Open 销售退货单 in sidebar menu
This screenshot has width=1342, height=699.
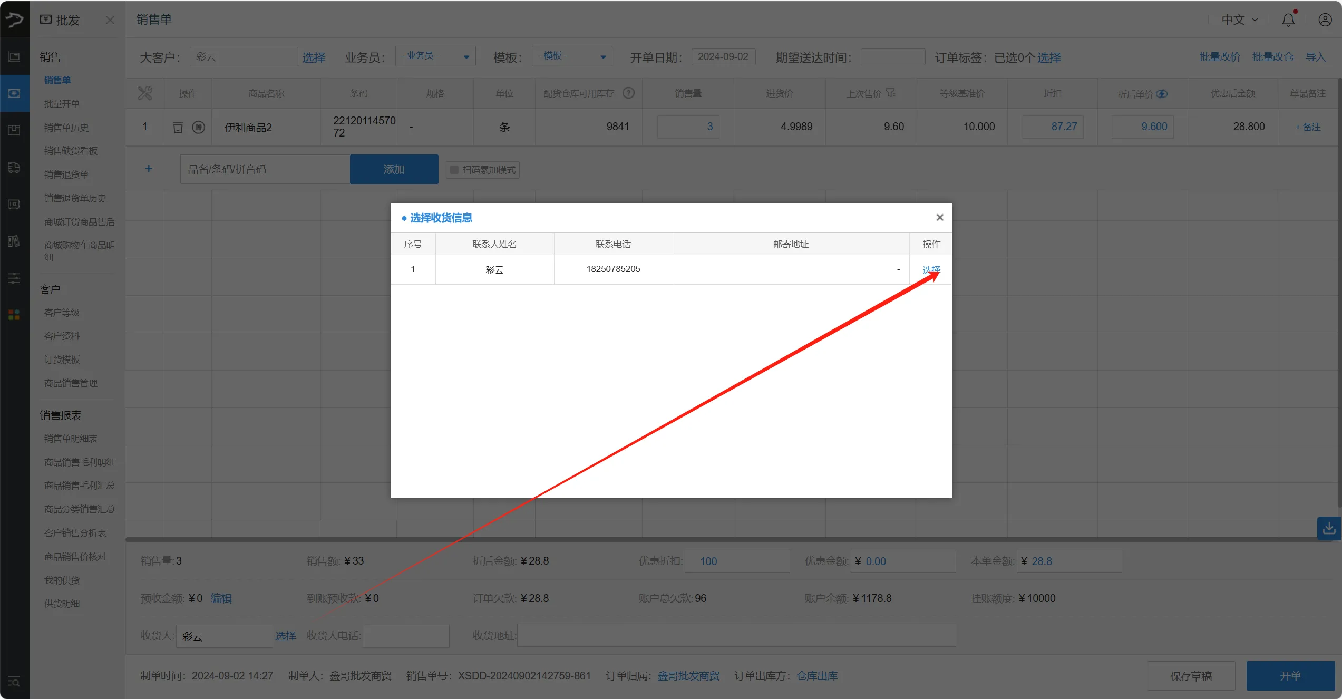[67, 174]
